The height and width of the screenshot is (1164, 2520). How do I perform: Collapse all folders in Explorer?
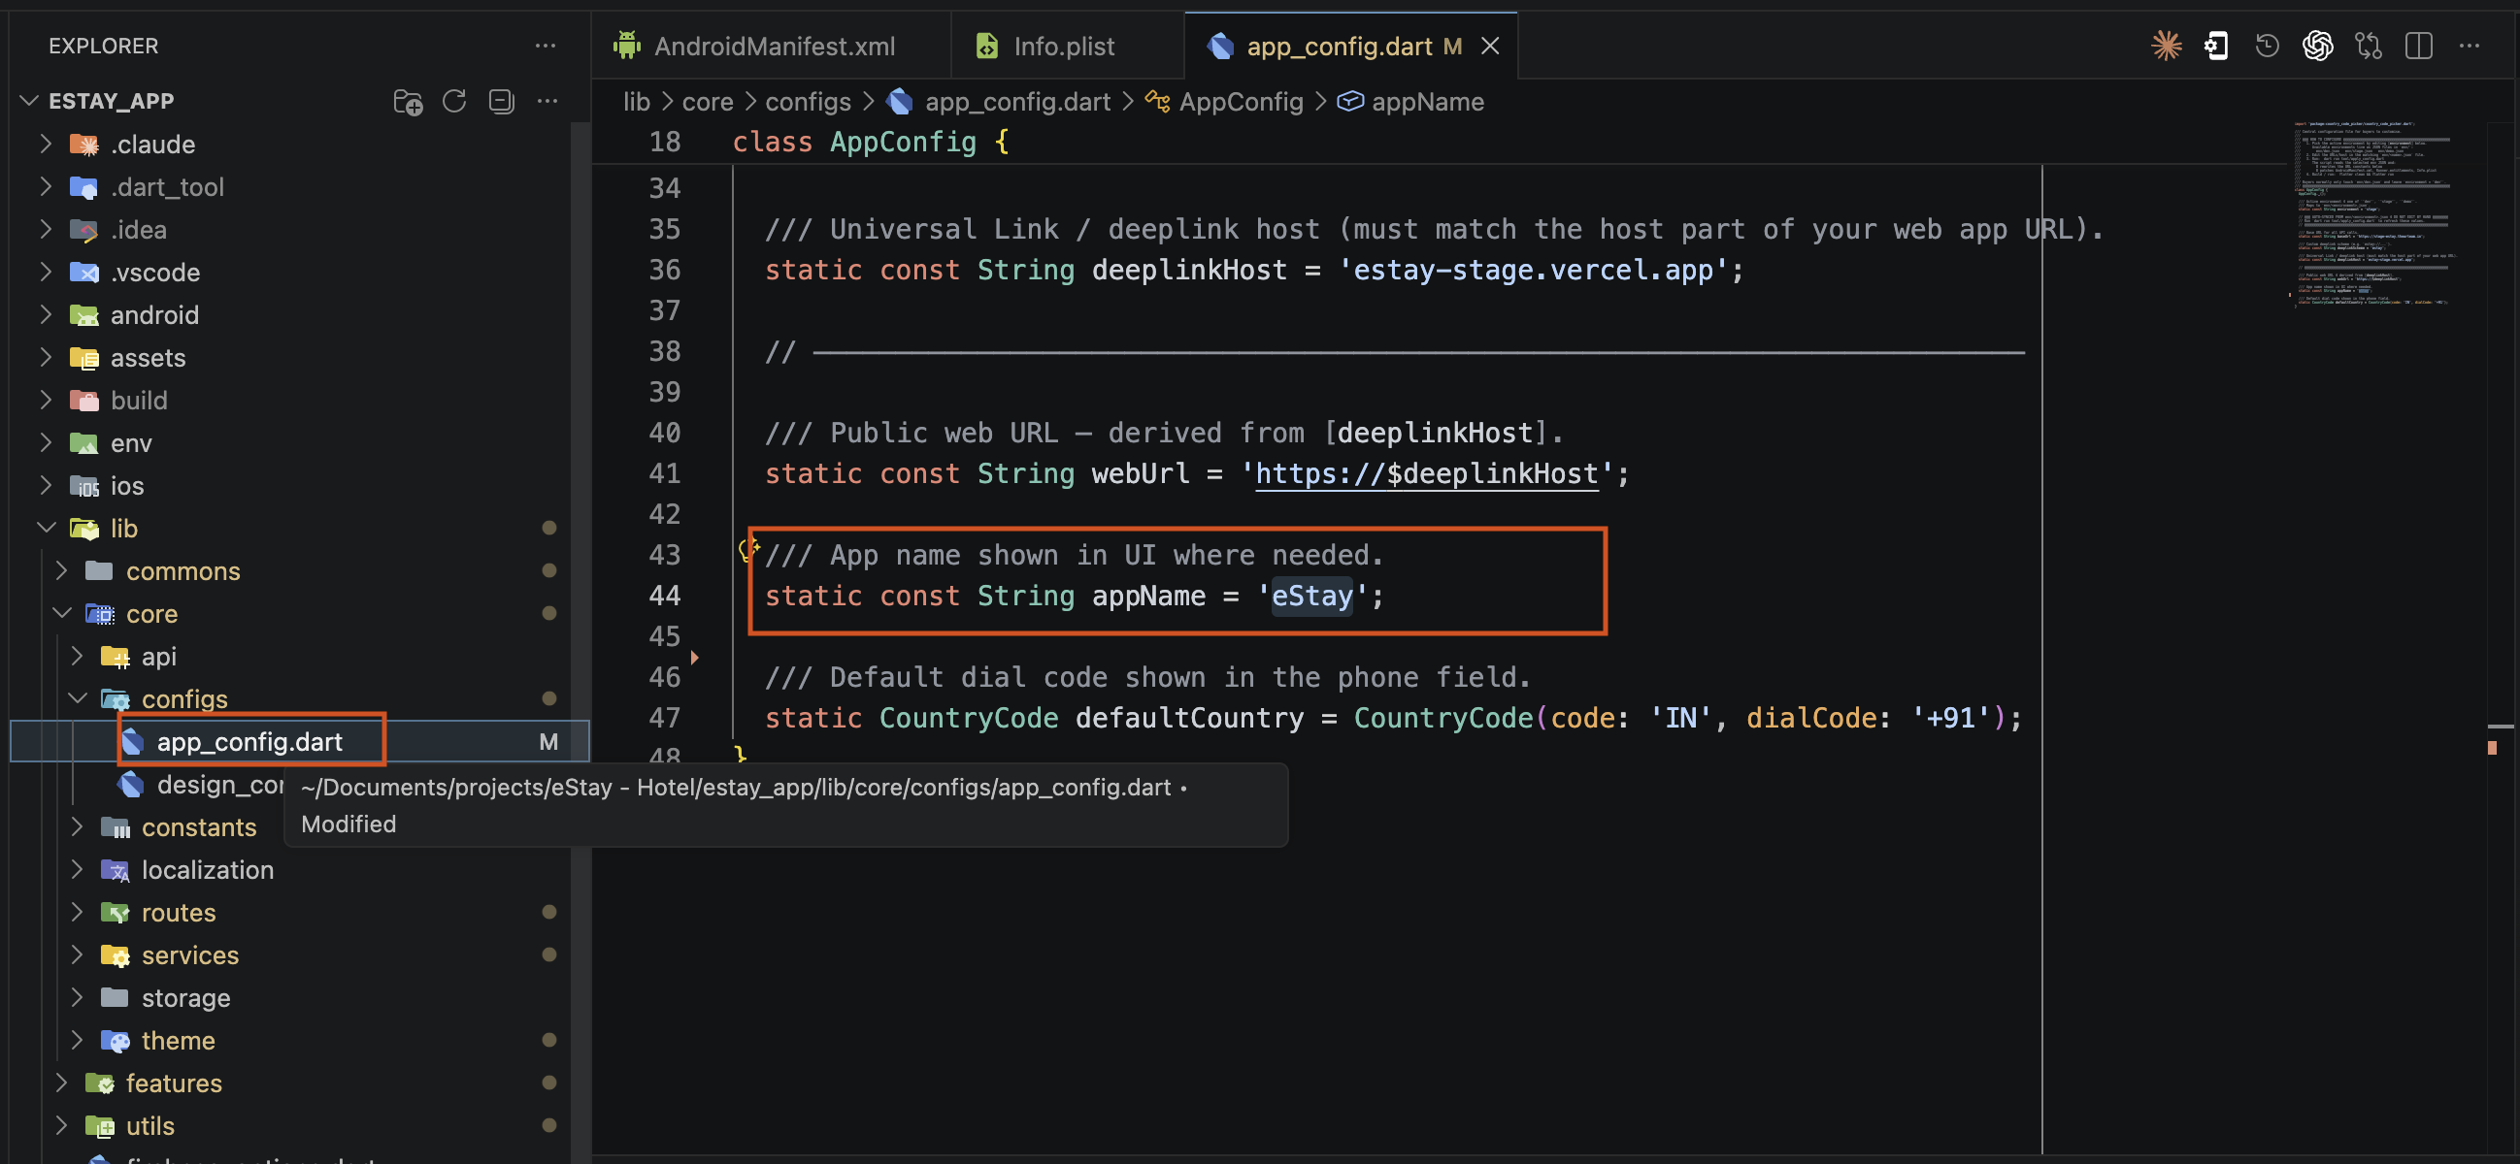[501, 102]
